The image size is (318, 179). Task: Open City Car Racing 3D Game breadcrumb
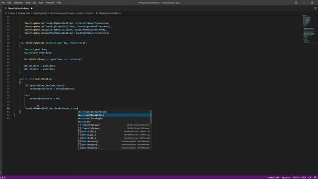62,13
